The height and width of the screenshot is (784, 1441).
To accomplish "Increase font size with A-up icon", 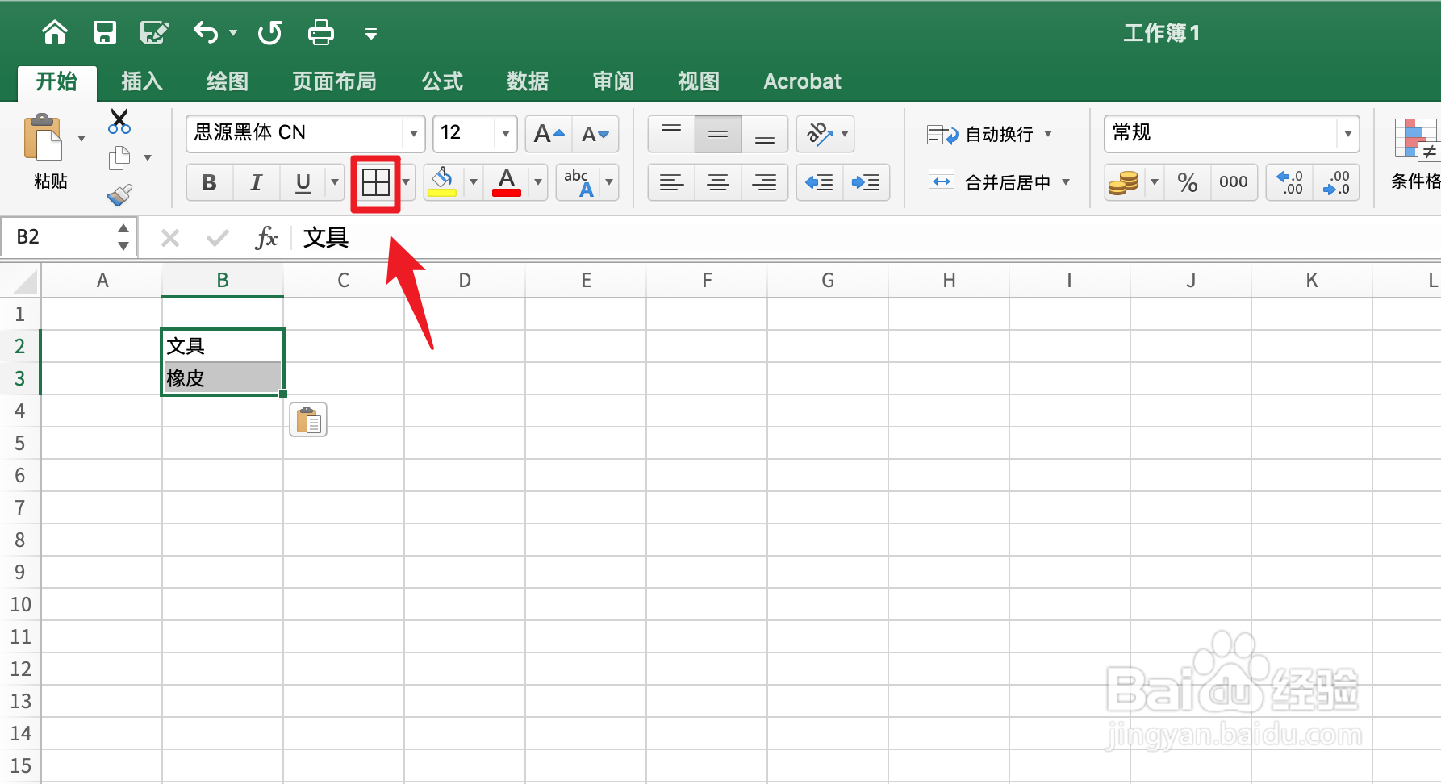I will (x=549, y=134).
